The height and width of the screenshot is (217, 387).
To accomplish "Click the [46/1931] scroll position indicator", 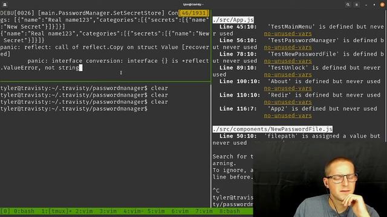I will pyautogui.click(x=194, y=13).
